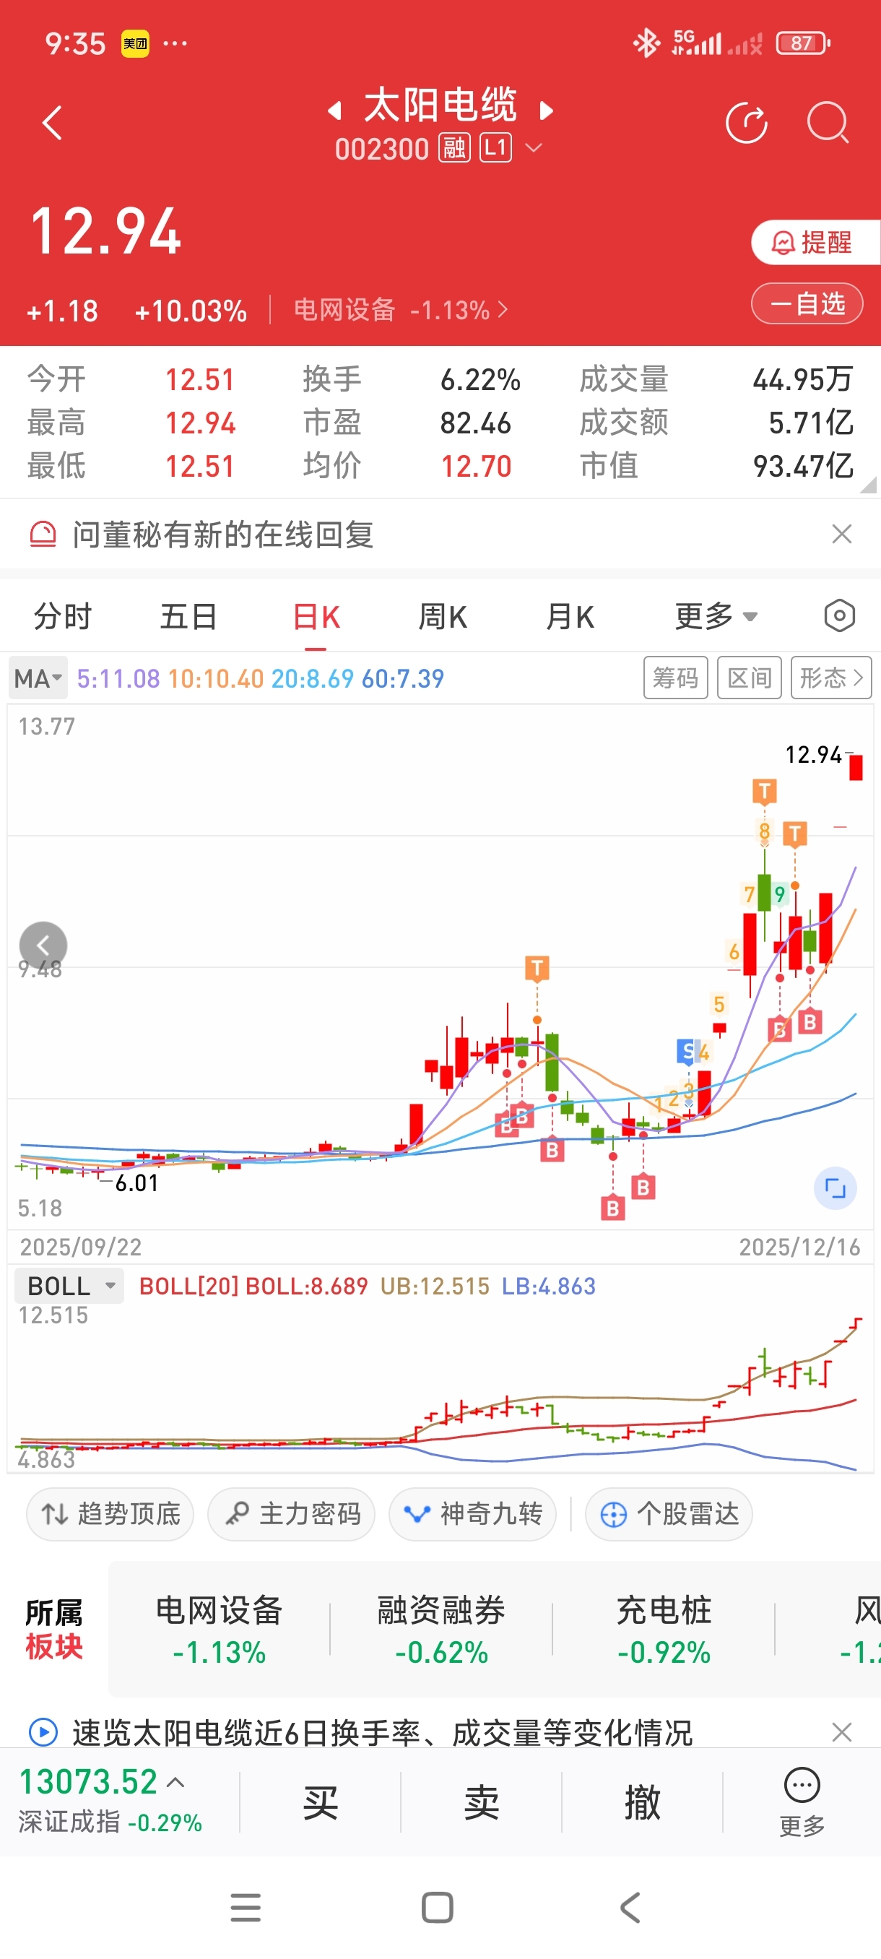
Task: Toggle 神奇九转 indicator chip
Action: (x=472, y=1514)
